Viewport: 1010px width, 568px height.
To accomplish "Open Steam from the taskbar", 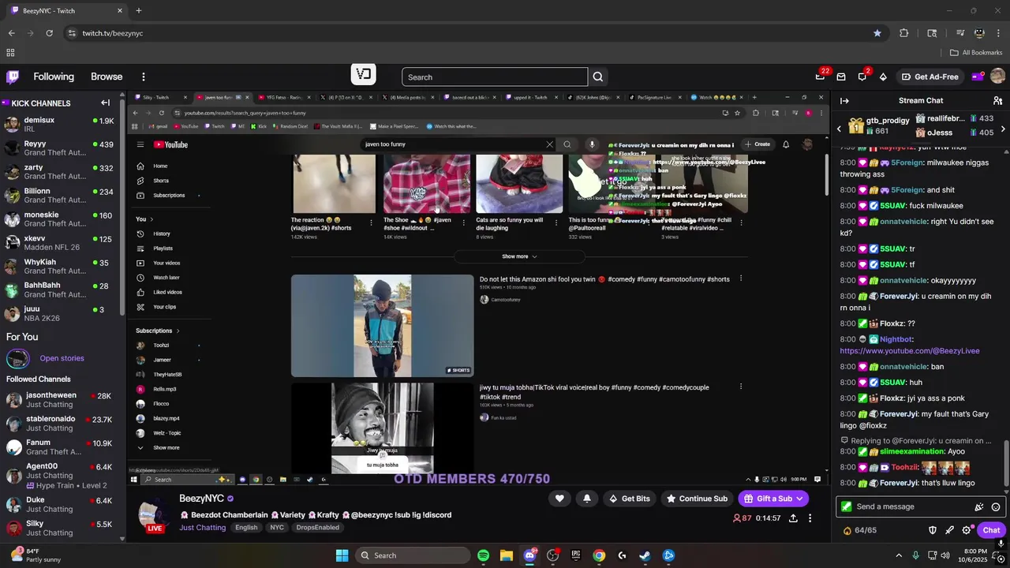I will click(645, 555).
